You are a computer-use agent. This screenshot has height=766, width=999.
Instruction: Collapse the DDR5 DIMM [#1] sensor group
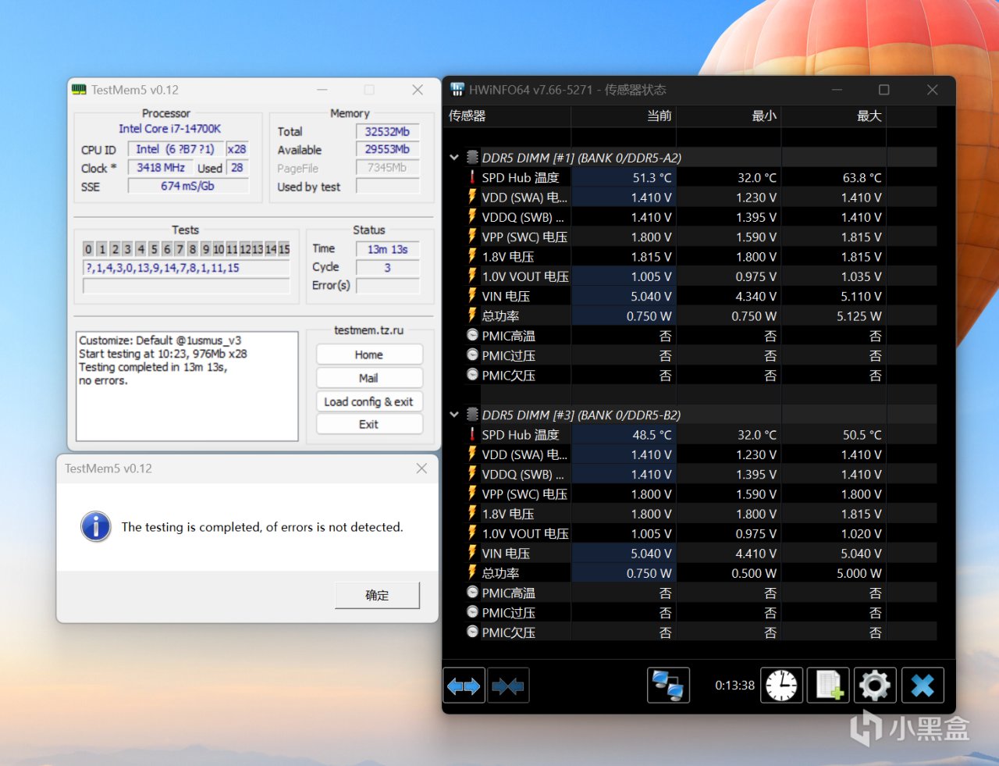tap(454, 158)
